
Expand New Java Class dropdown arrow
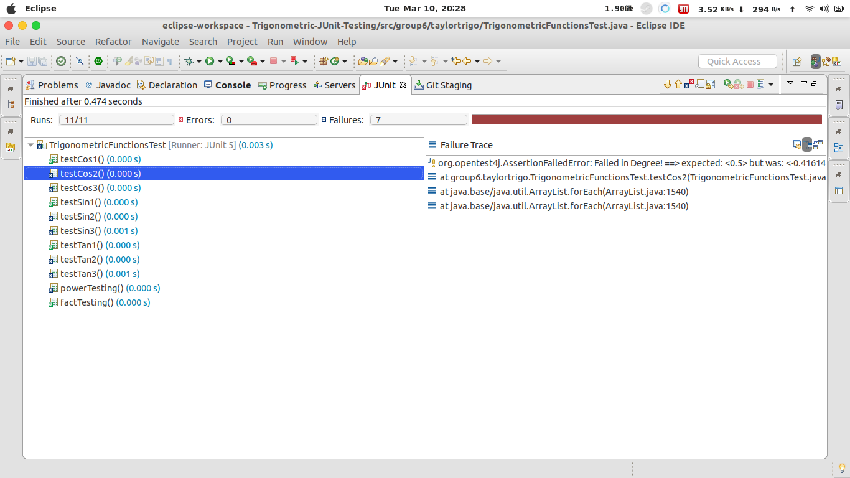[x=345, y=61]
